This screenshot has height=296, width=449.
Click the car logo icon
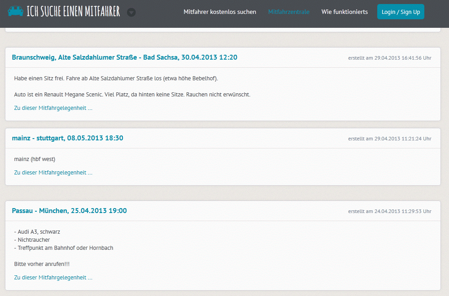point(16,11)
